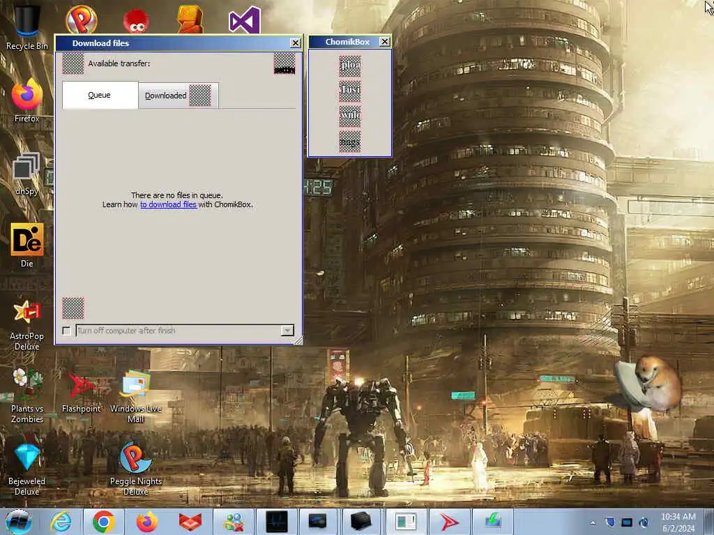The width and height of the screenshot is (714, 535).
Task: Click the checkered icon beside Available transfer
Action: pyautogui.click(x=73, y=63)
